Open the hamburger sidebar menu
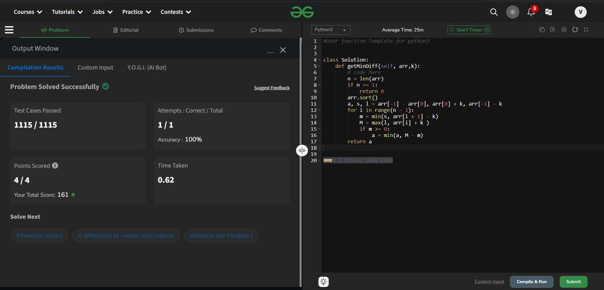Image resolution: width=604 pixels, height=290 pixels. (9, 30)
